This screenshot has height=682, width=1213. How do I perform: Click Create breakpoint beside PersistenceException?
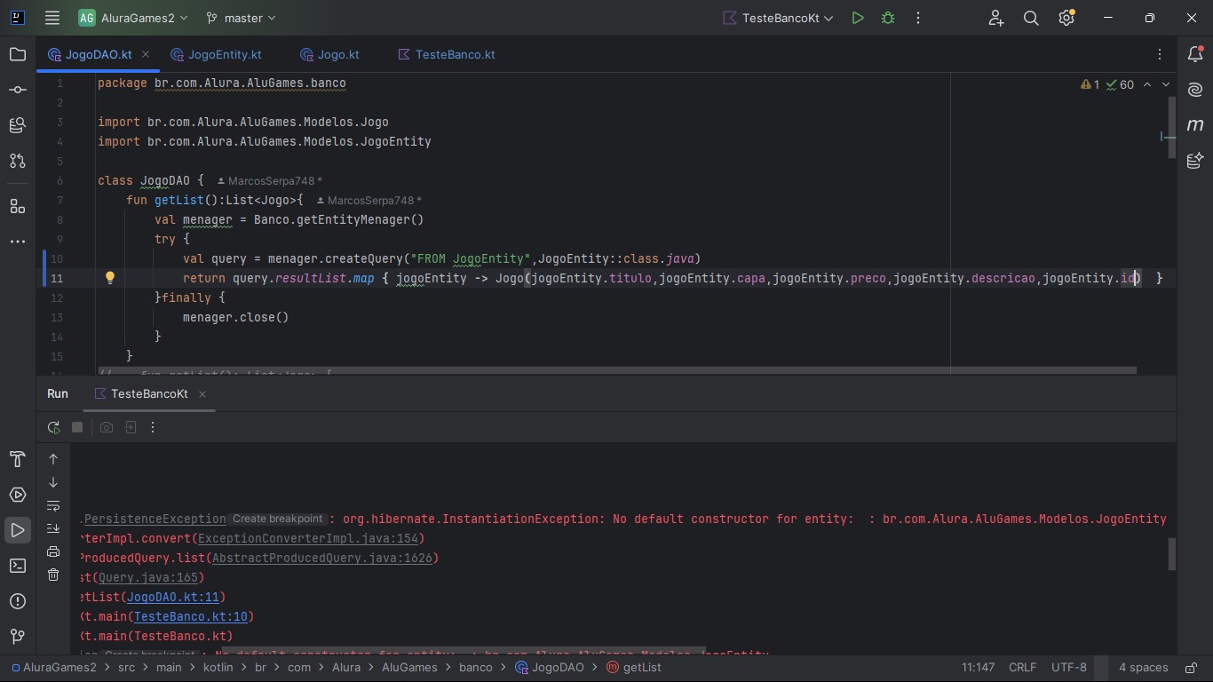(278, 519)
